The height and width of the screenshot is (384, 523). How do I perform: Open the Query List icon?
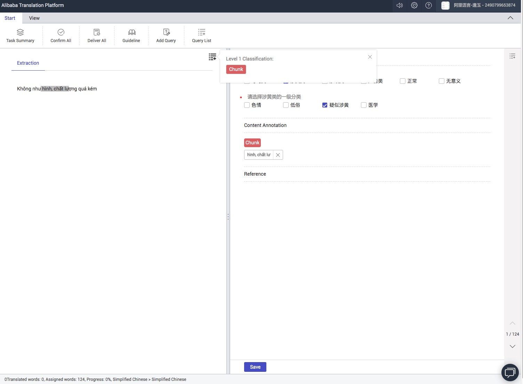[x=202, y=32]
